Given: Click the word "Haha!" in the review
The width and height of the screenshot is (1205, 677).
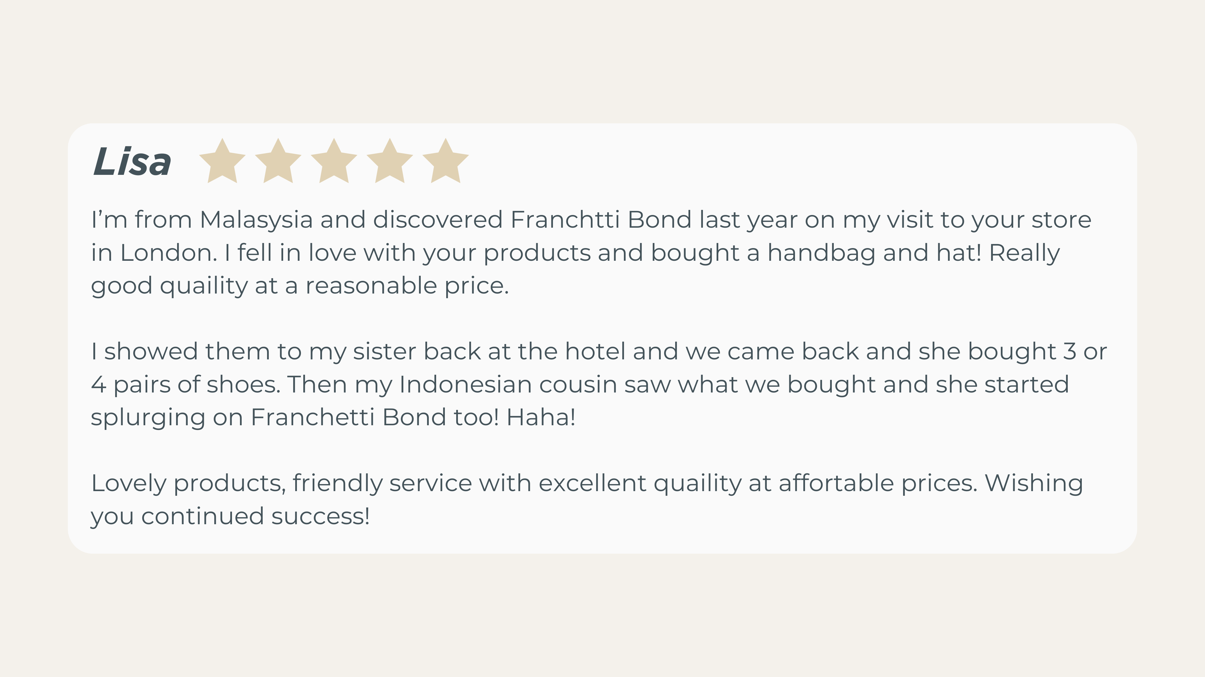Looking at the screenshot, I should pos(541,417).
